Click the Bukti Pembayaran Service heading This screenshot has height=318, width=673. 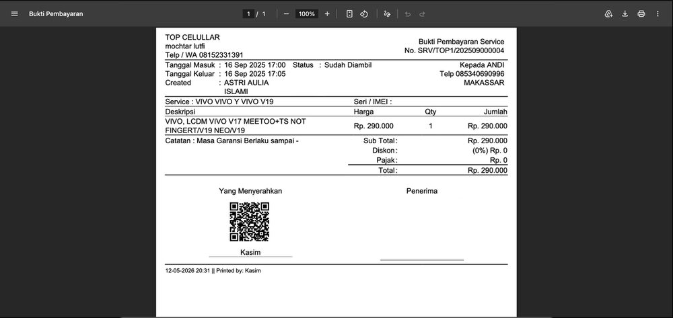pyautogui.click(x=462, y=42)
